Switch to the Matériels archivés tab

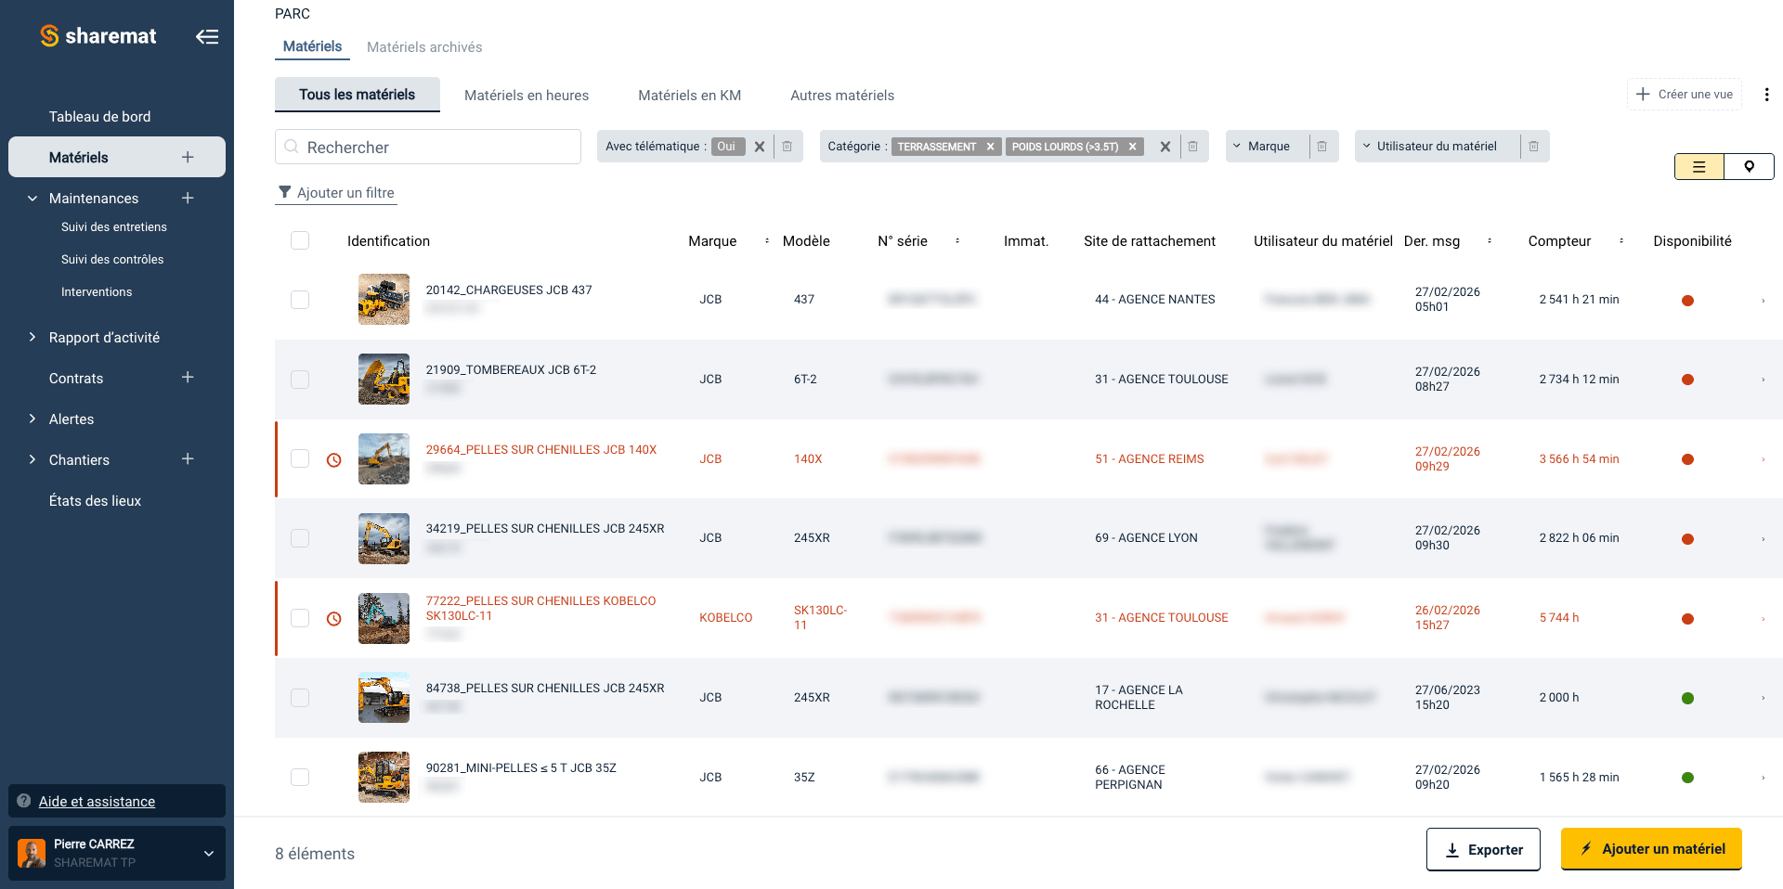(x=424, y=46)
